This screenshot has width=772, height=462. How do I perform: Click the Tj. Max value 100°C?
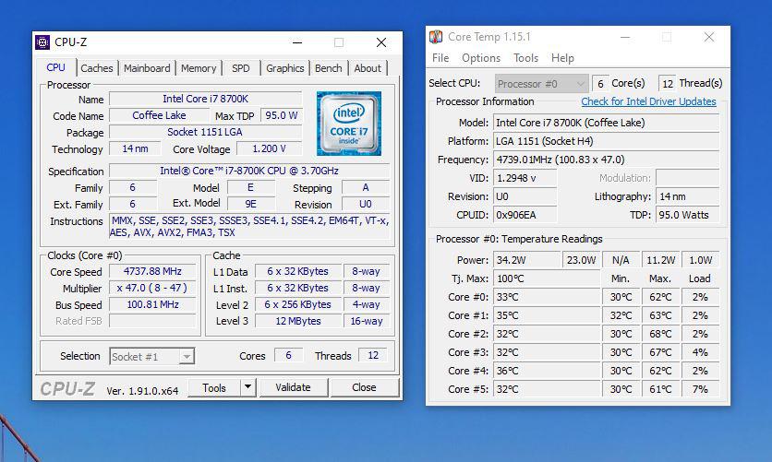coord(547,278)
